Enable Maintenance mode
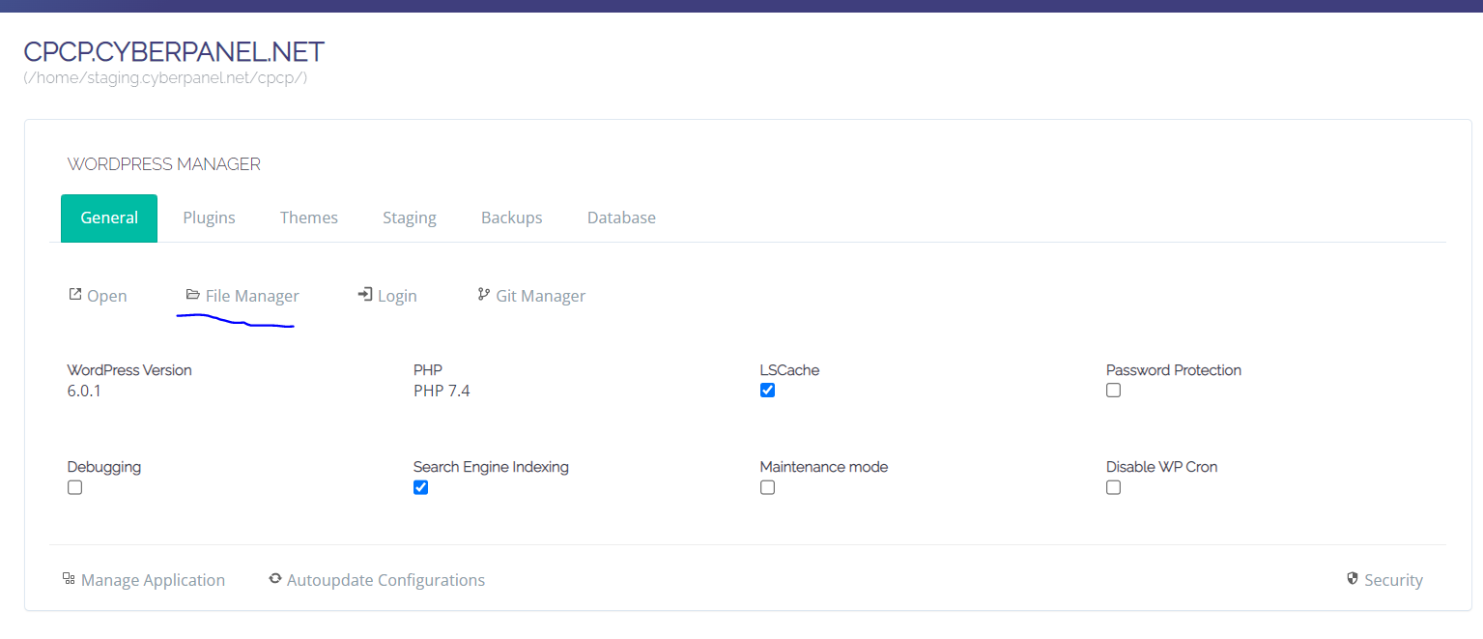Image resolution: width=1483 pixels, height=639 pixels. [767, 487]
